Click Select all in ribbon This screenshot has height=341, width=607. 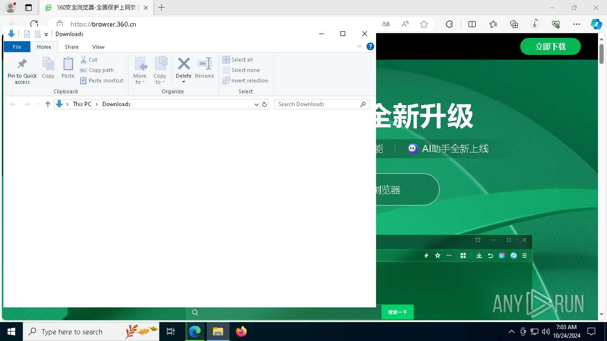pos(238,60)
